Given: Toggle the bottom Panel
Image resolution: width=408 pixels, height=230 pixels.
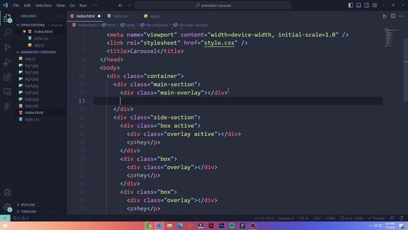Looking at the screenshot, I should [x=358, y=5].
